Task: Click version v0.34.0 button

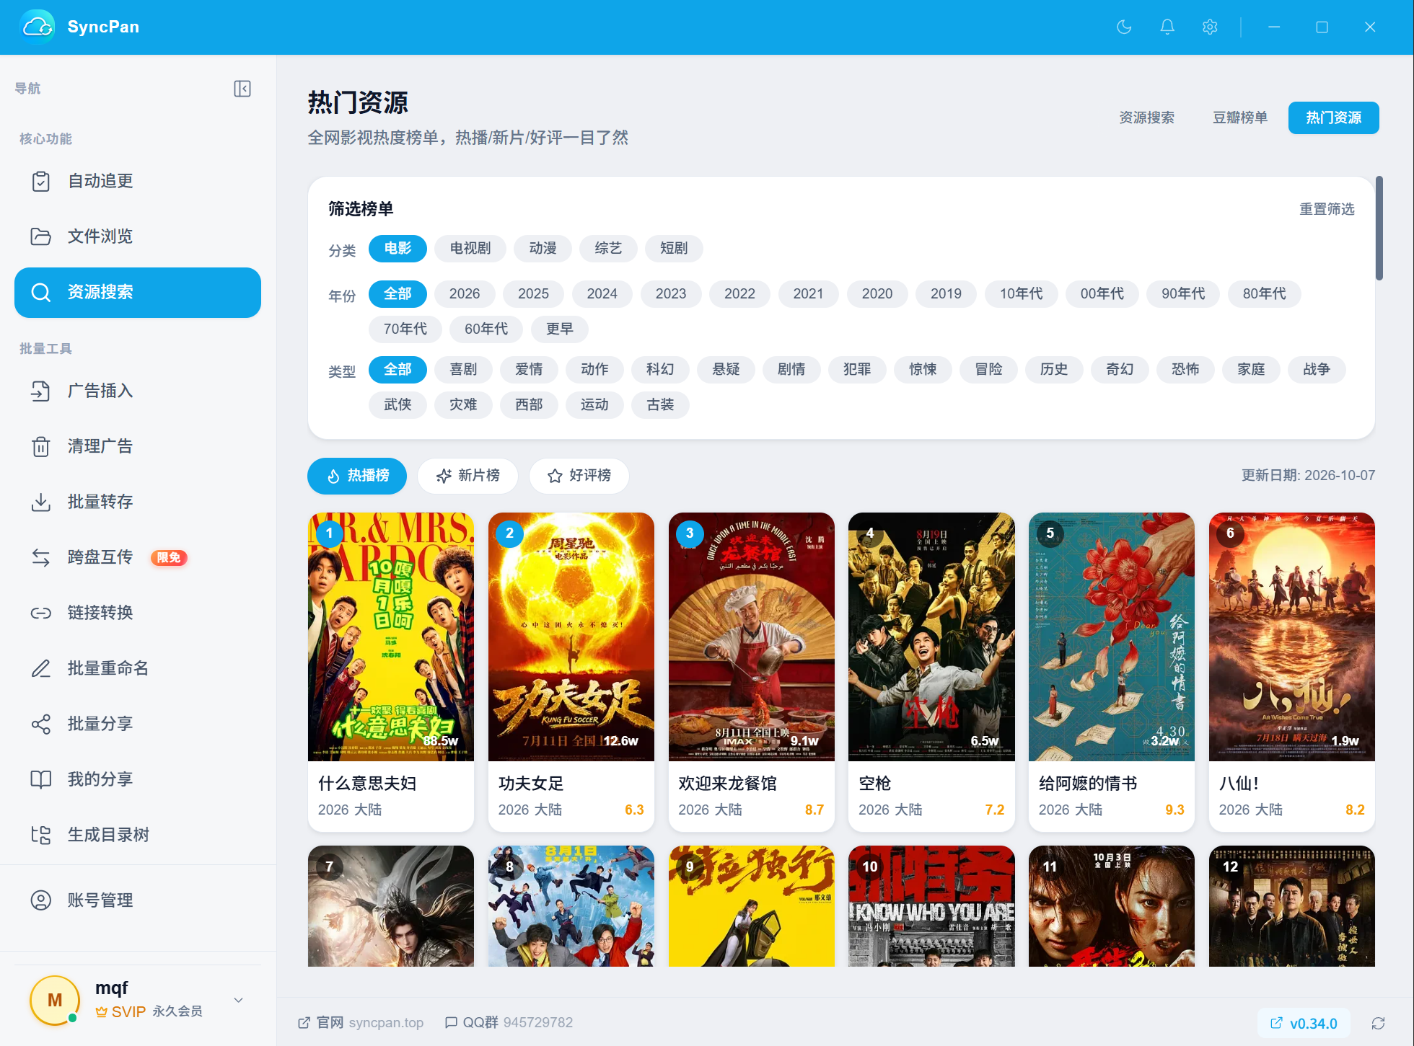Action: [x=1304, y=1024]
